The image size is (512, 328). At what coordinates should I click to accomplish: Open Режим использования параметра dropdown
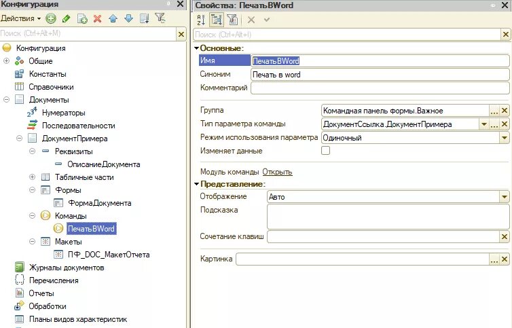pyautogui.click(x=505, y=138)
